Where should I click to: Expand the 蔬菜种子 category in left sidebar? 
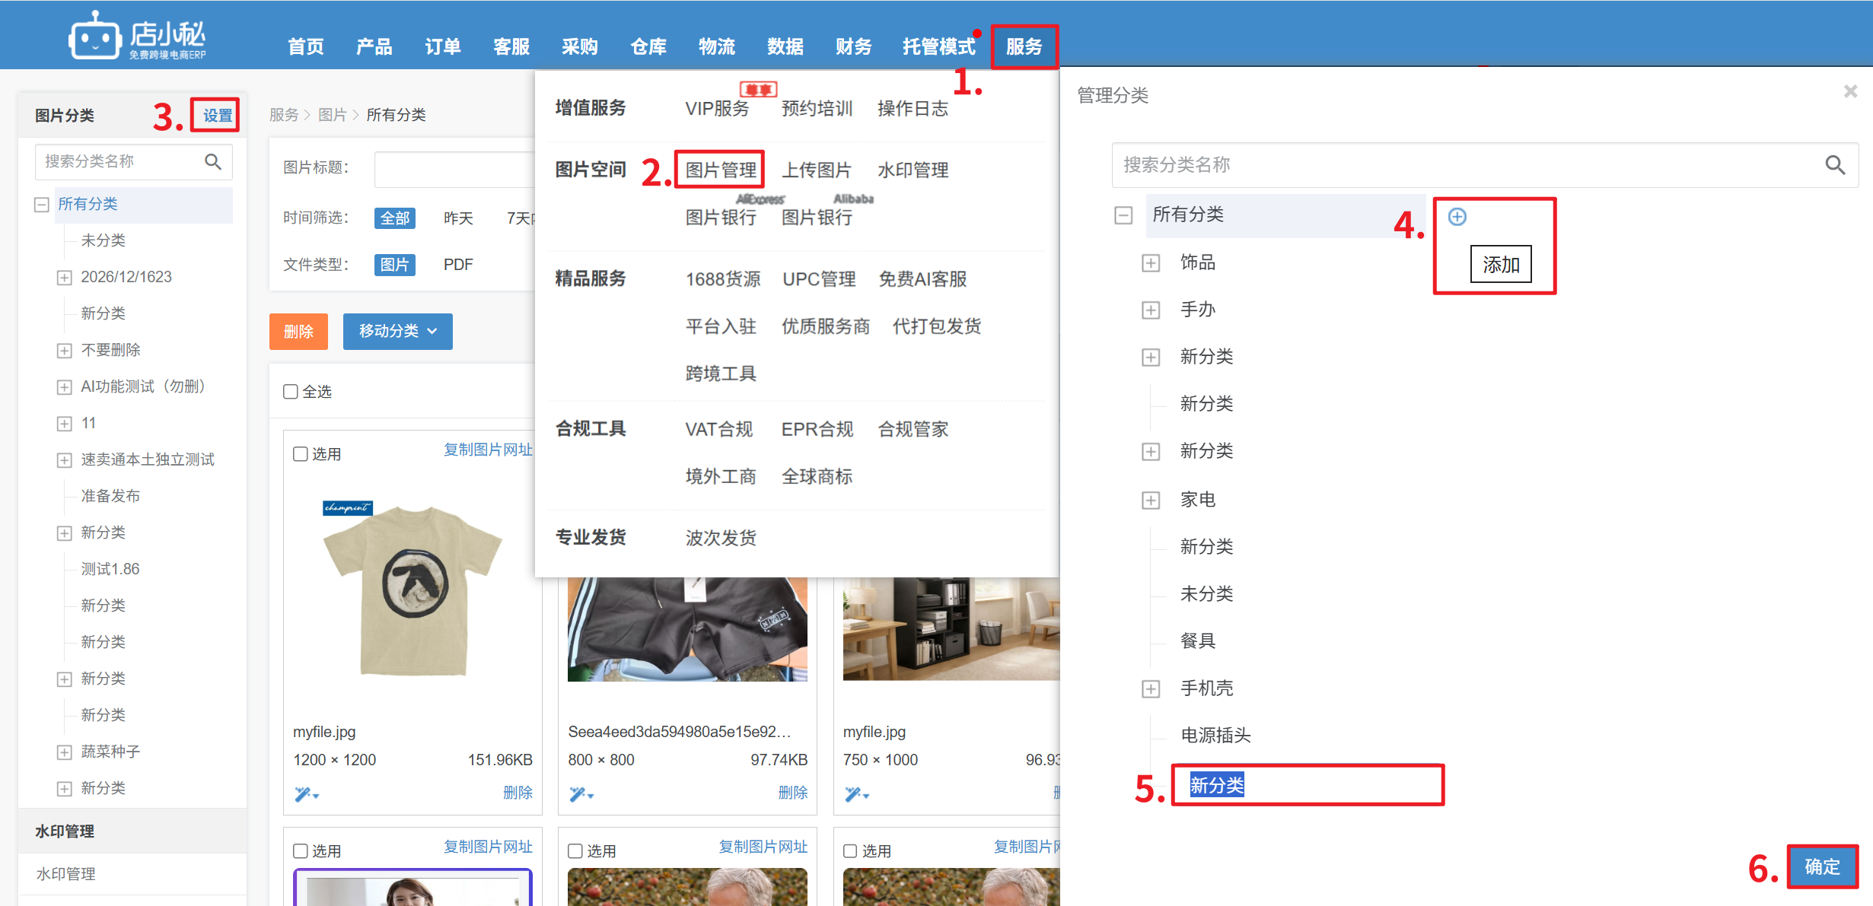tap(65, 752)
